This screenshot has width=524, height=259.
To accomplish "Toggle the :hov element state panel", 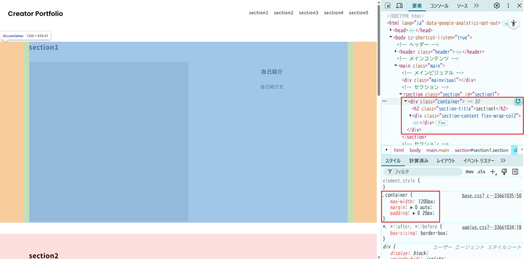I will click(x=469, y=172).
